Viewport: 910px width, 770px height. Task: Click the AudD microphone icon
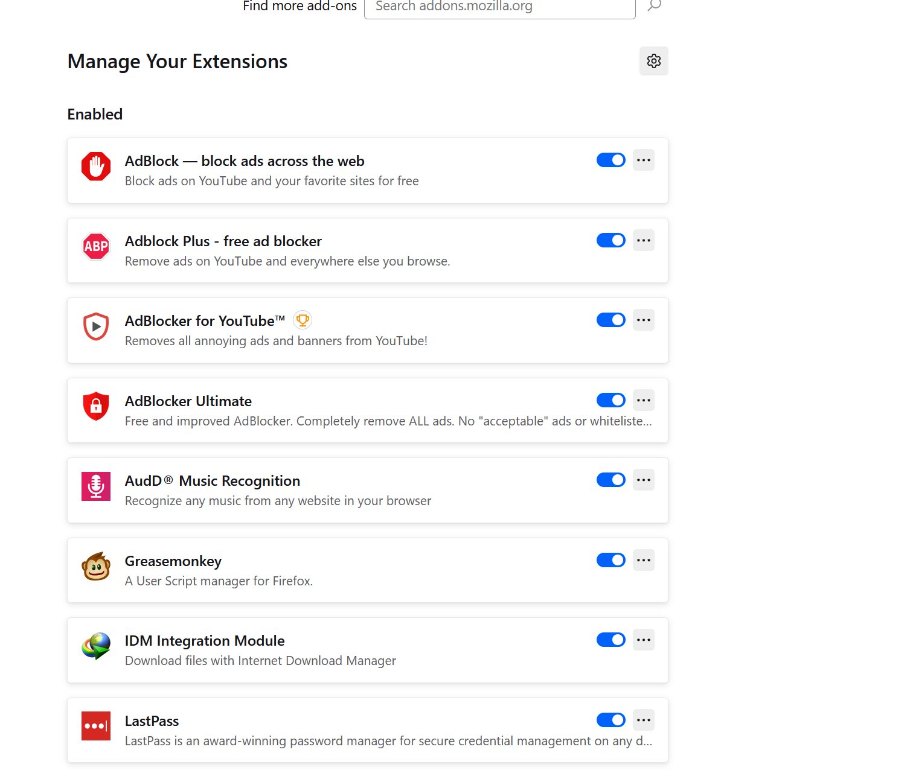[96, 486]
